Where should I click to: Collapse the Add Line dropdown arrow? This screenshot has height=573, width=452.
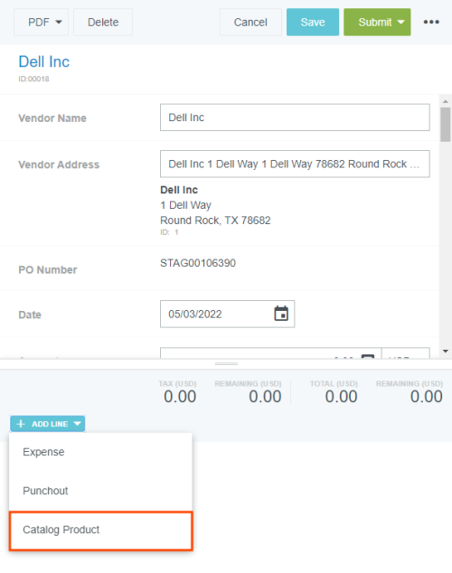77,424
